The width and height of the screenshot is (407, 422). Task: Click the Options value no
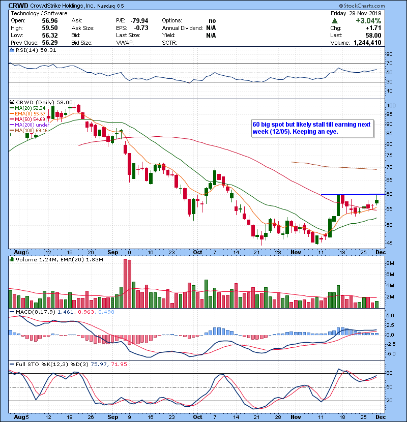tap(212, 21)
